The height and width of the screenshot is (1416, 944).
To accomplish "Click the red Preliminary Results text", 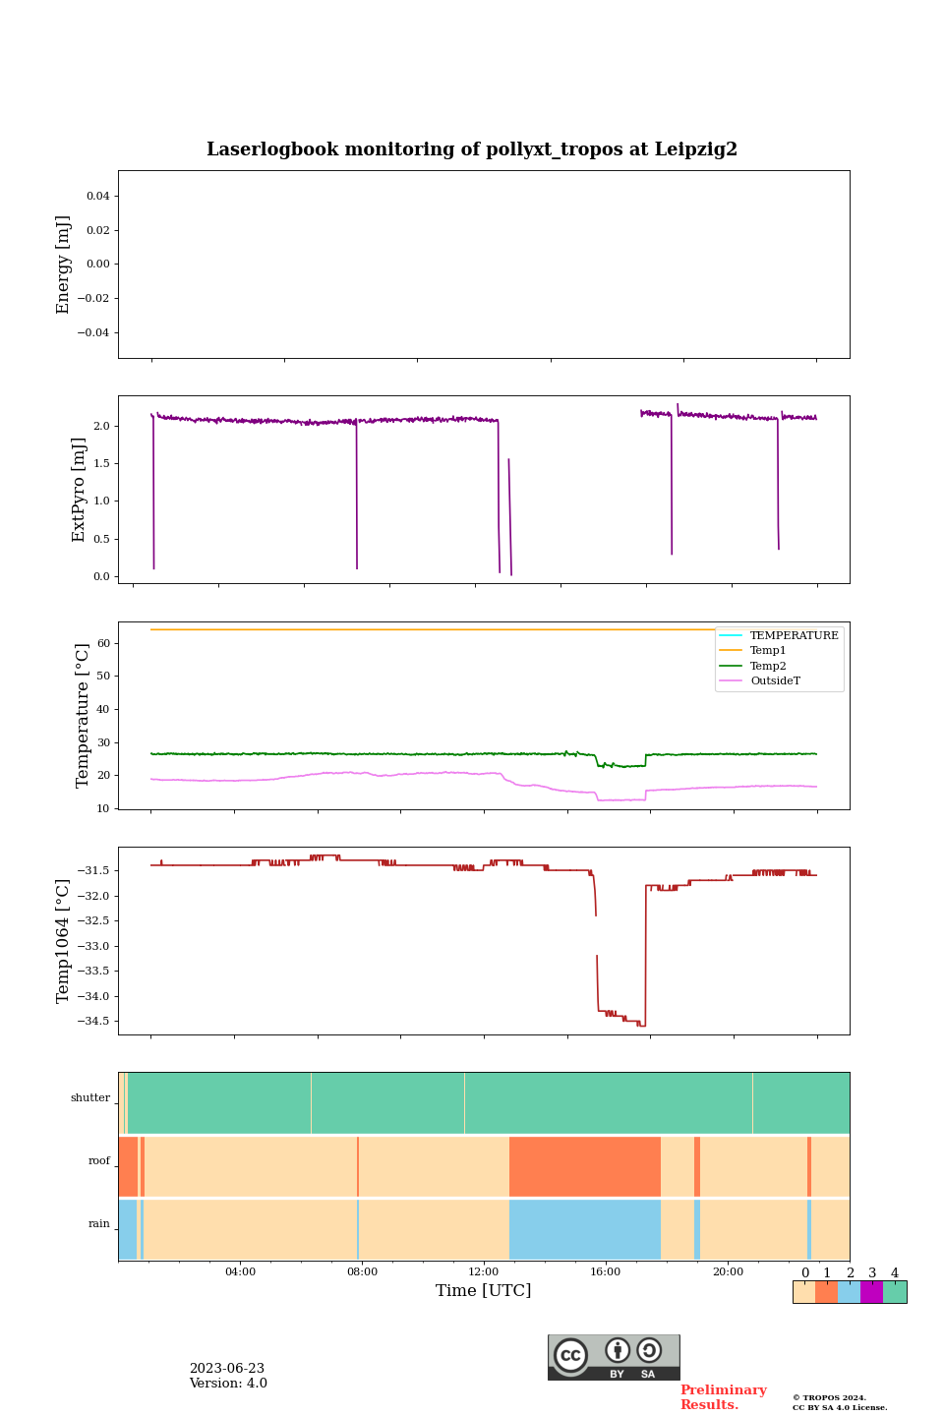I will pyautogui.click(x=723, y=1397).
